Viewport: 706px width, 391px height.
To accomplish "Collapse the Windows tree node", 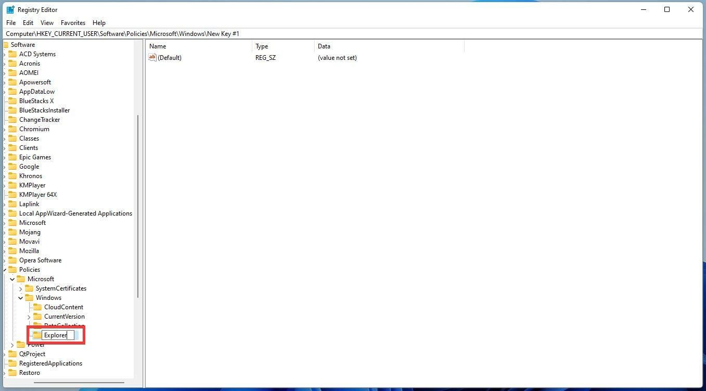I will tap(20, 297).
